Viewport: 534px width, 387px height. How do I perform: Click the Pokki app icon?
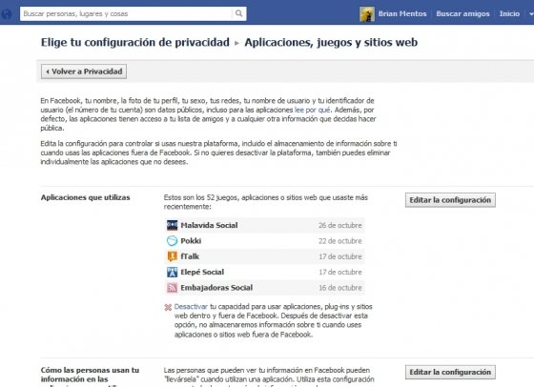coord(172,240)
